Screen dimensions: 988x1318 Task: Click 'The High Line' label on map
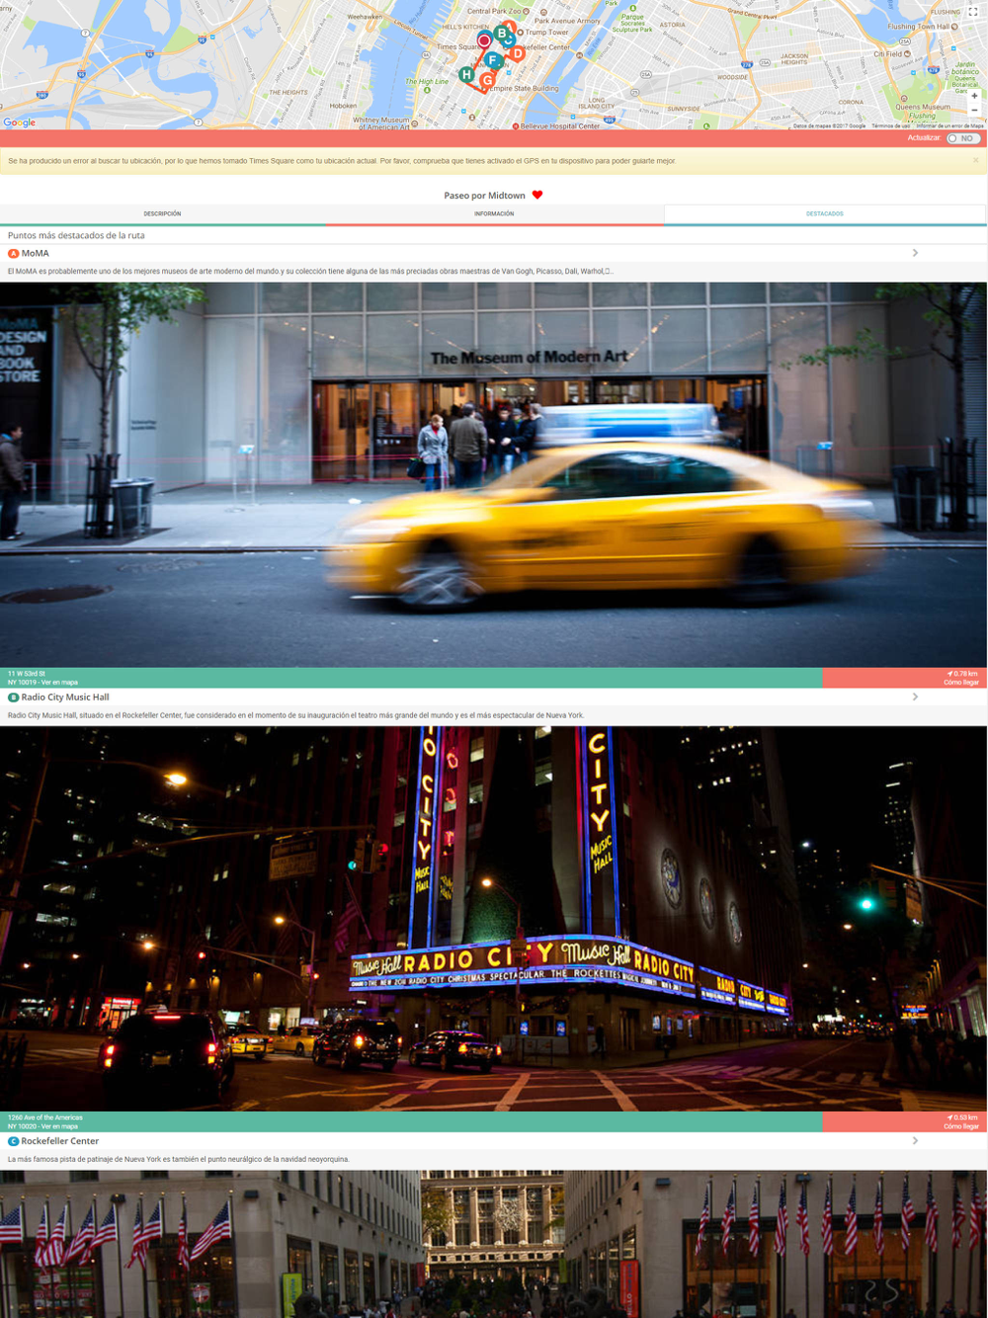pyautogui.click(x=427, y=82)
